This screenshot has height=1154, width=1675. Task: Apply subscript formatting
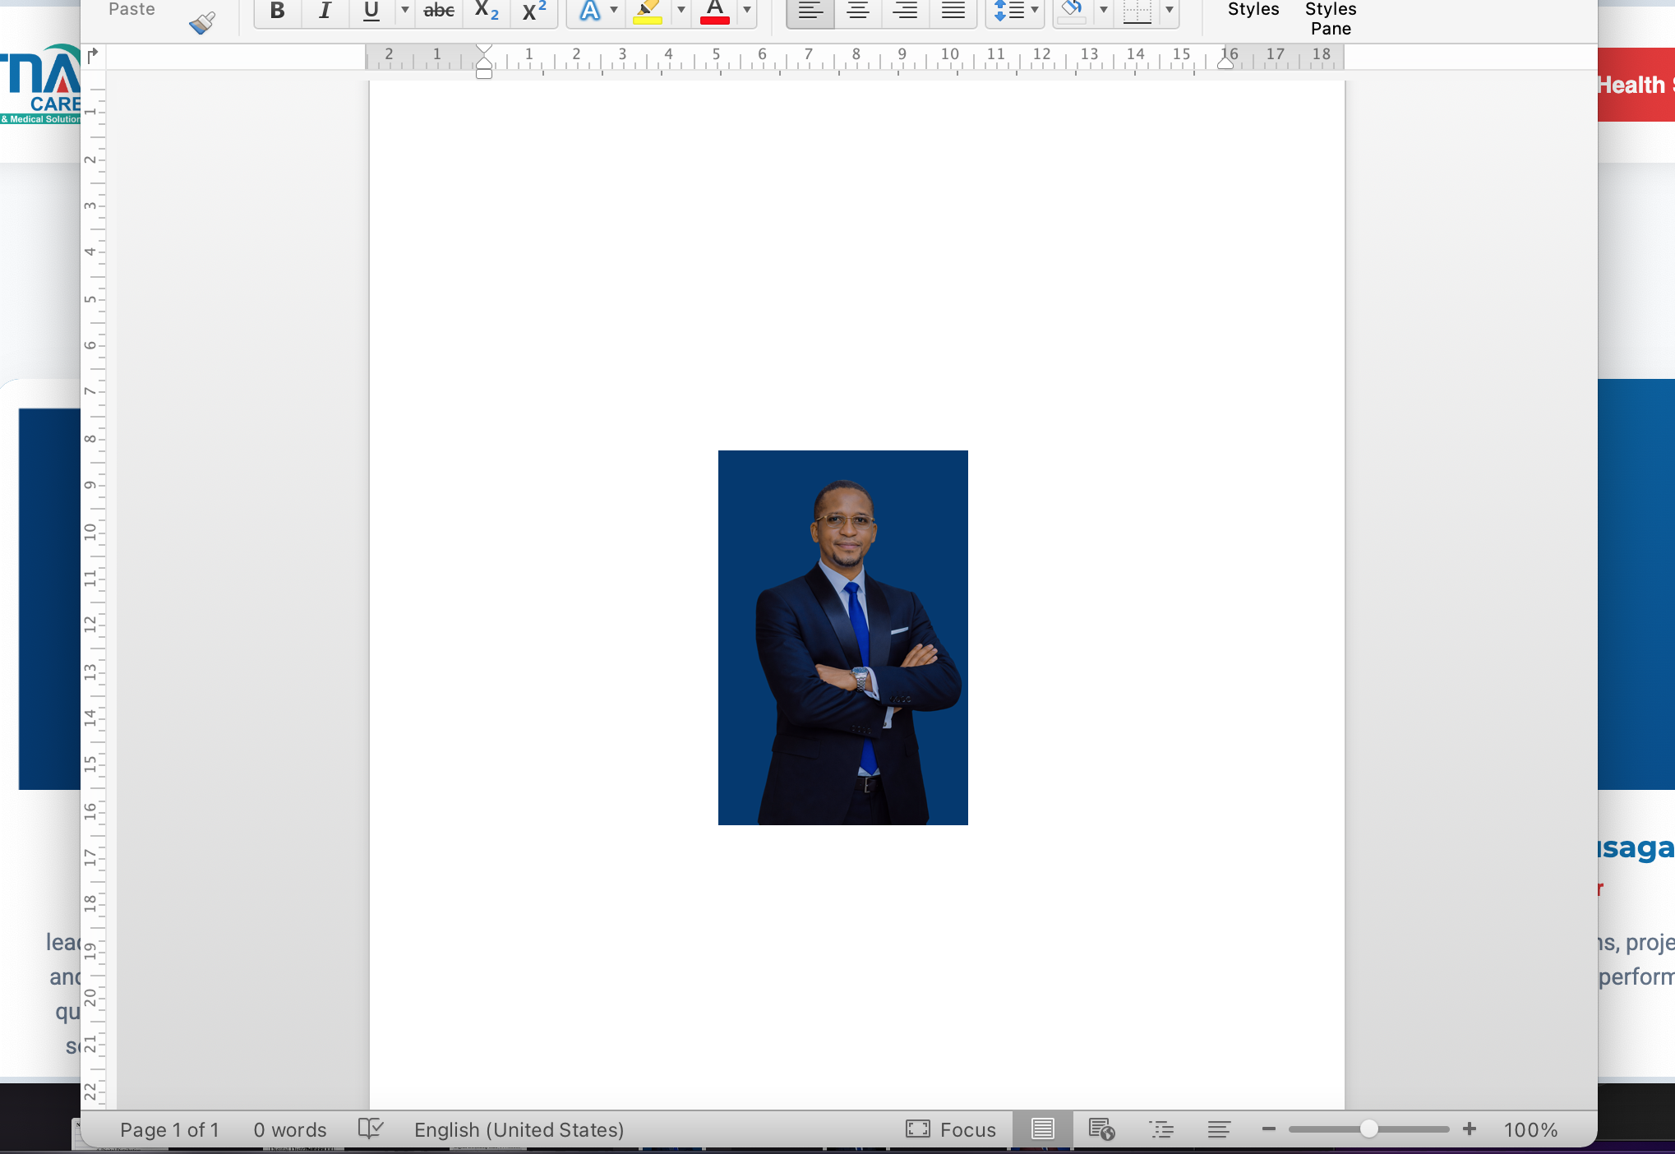pyautogui.click(x=487, y=11)
